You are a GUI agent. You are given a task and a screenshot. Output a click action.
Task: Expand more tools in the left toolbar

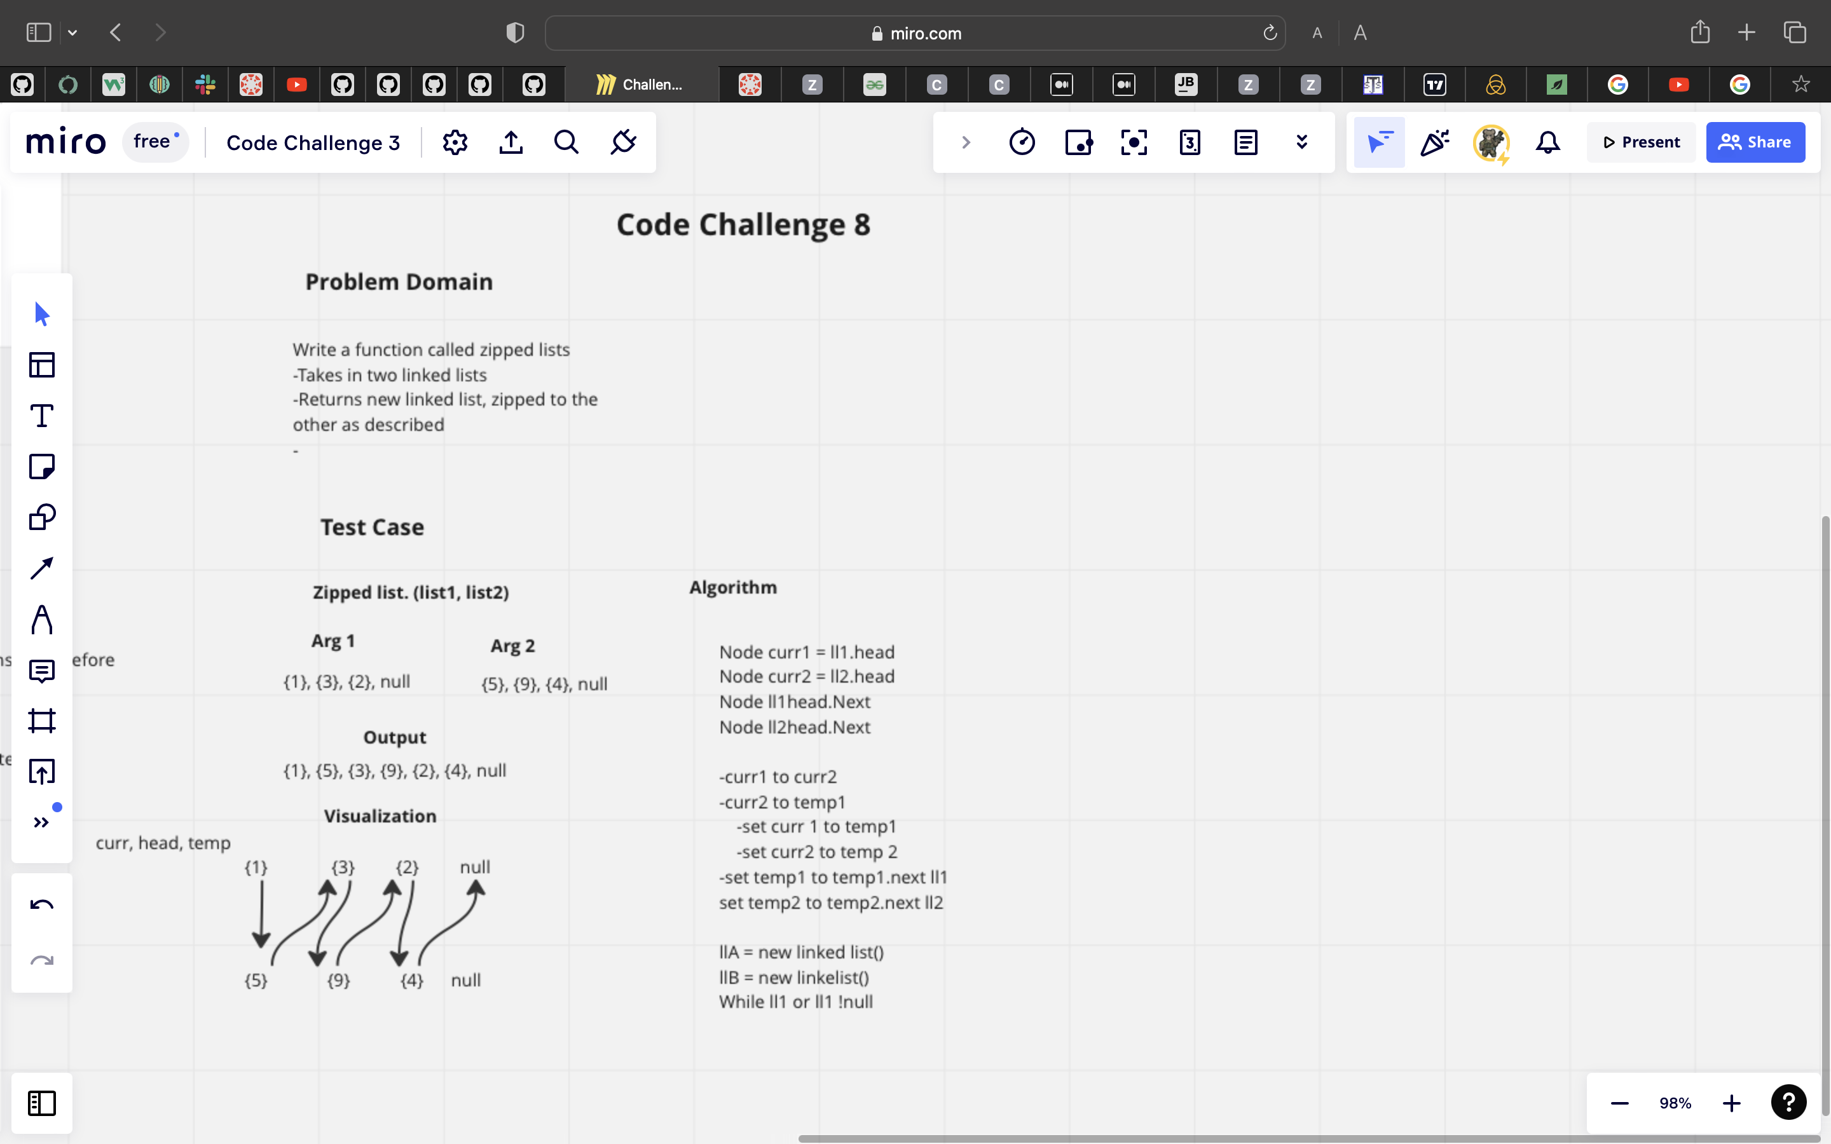41,822
